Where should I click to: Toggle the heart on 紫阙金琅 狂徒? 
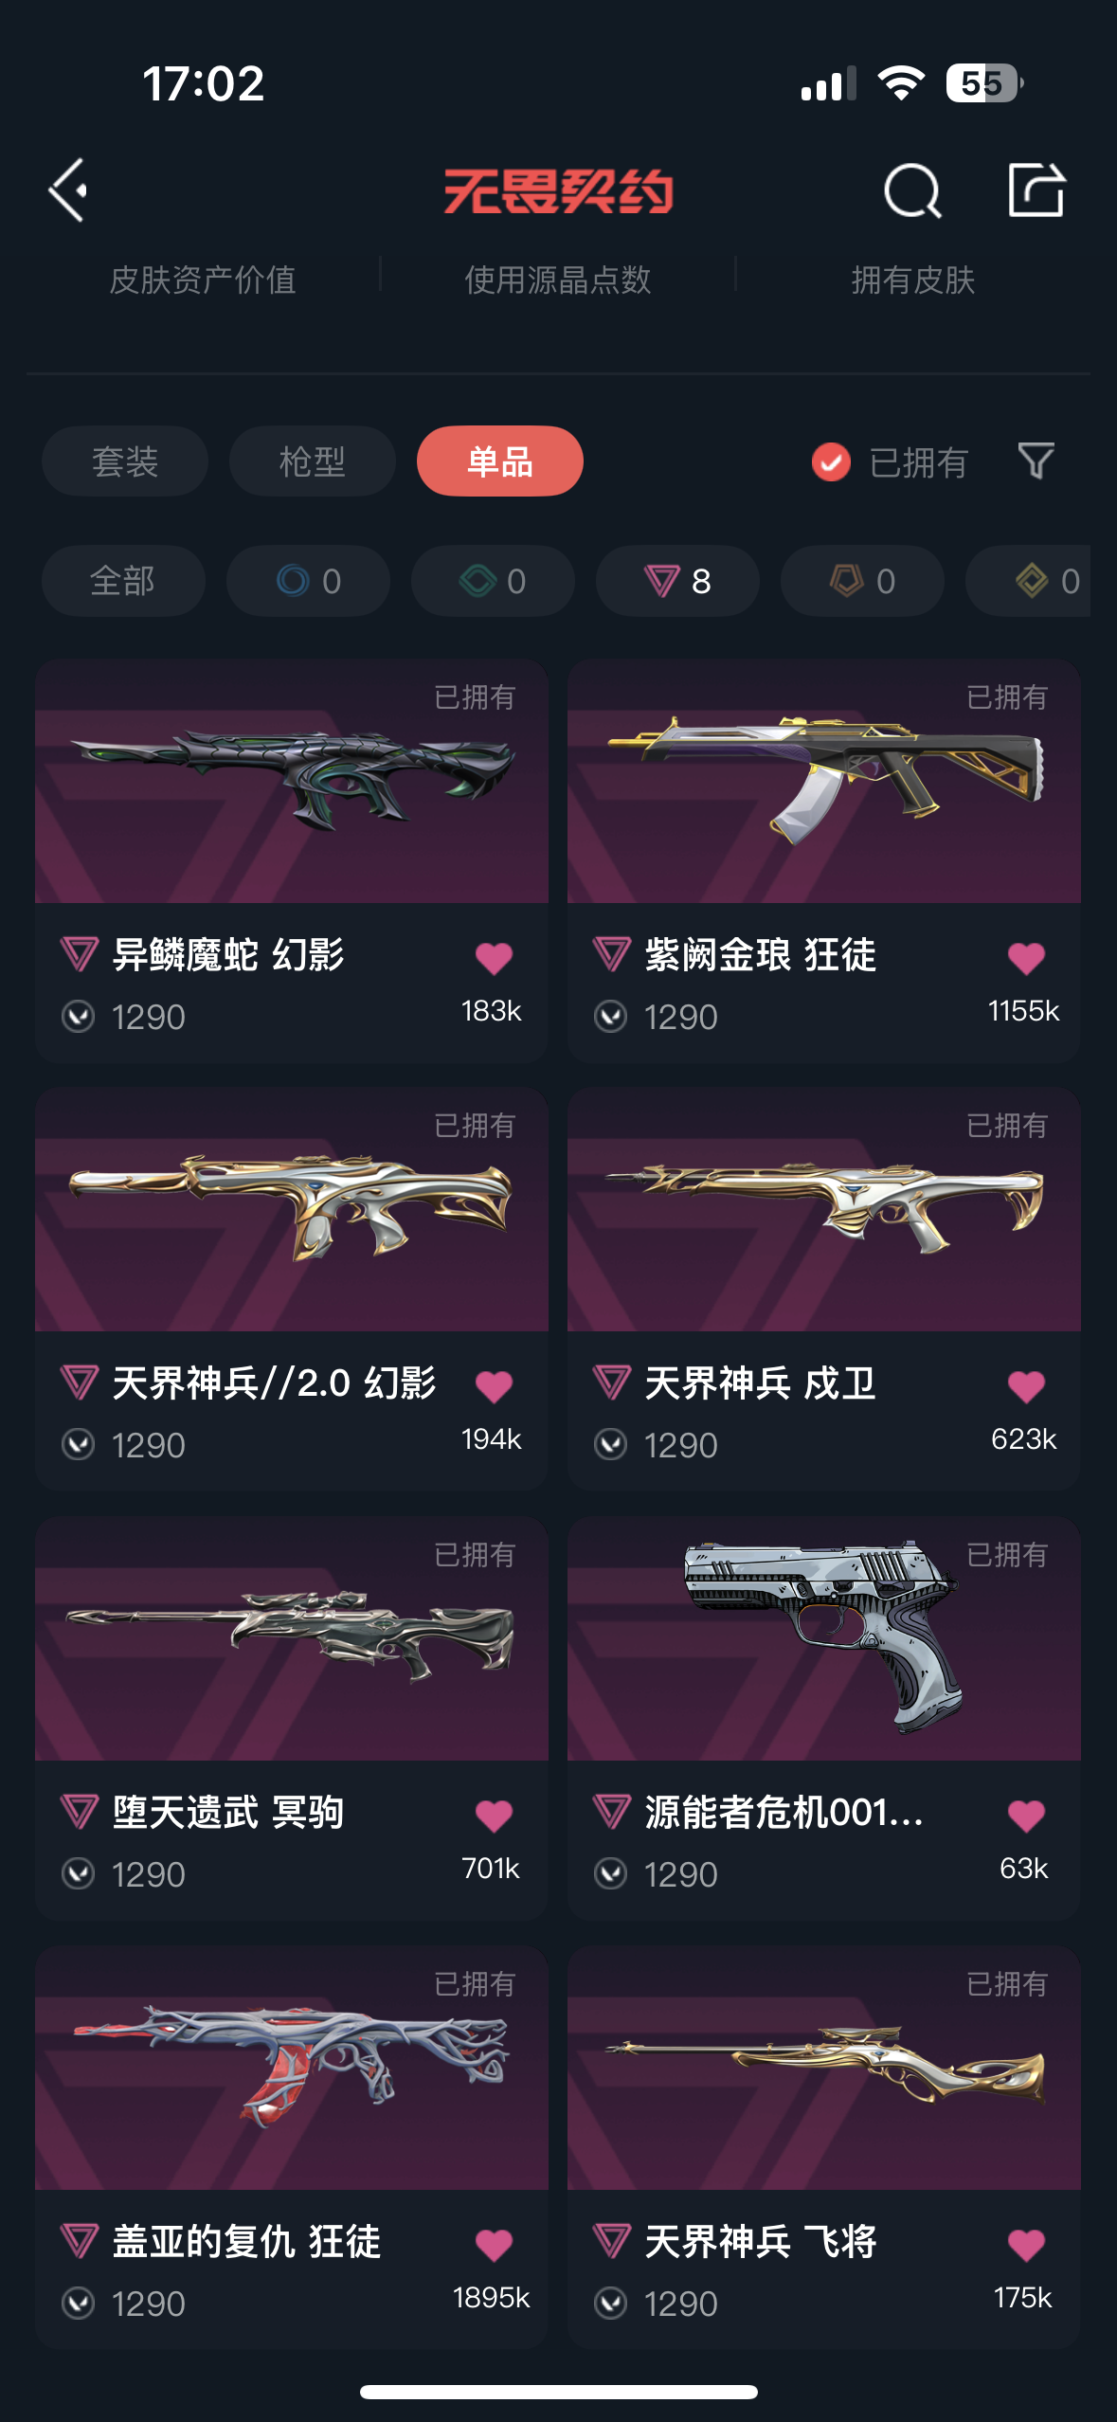[1026, 958]
